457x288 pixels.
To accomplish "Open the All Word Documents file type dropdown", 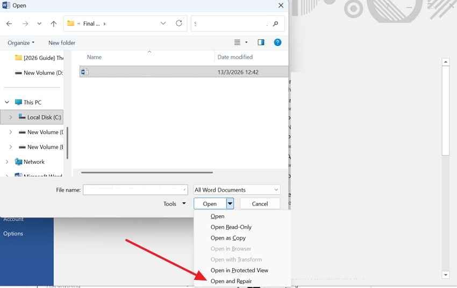I will coord(237,190).
